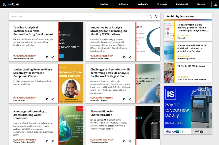
Task: Open 'Non-targeted screening to assess drinking water treatment' title
Action: tap(30, 115)
